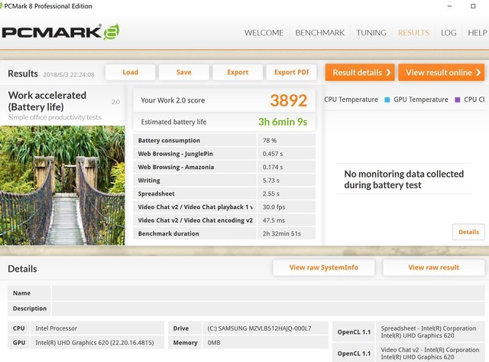Expand Result details
The height and width of the screenshot is (362, 489).
pyautogui.click(x=360, y=72)
